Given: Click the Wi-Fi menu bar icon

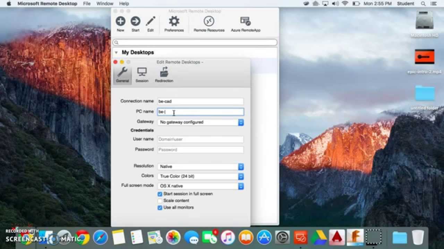Looking at the screenshot, I should pos(345,3).
